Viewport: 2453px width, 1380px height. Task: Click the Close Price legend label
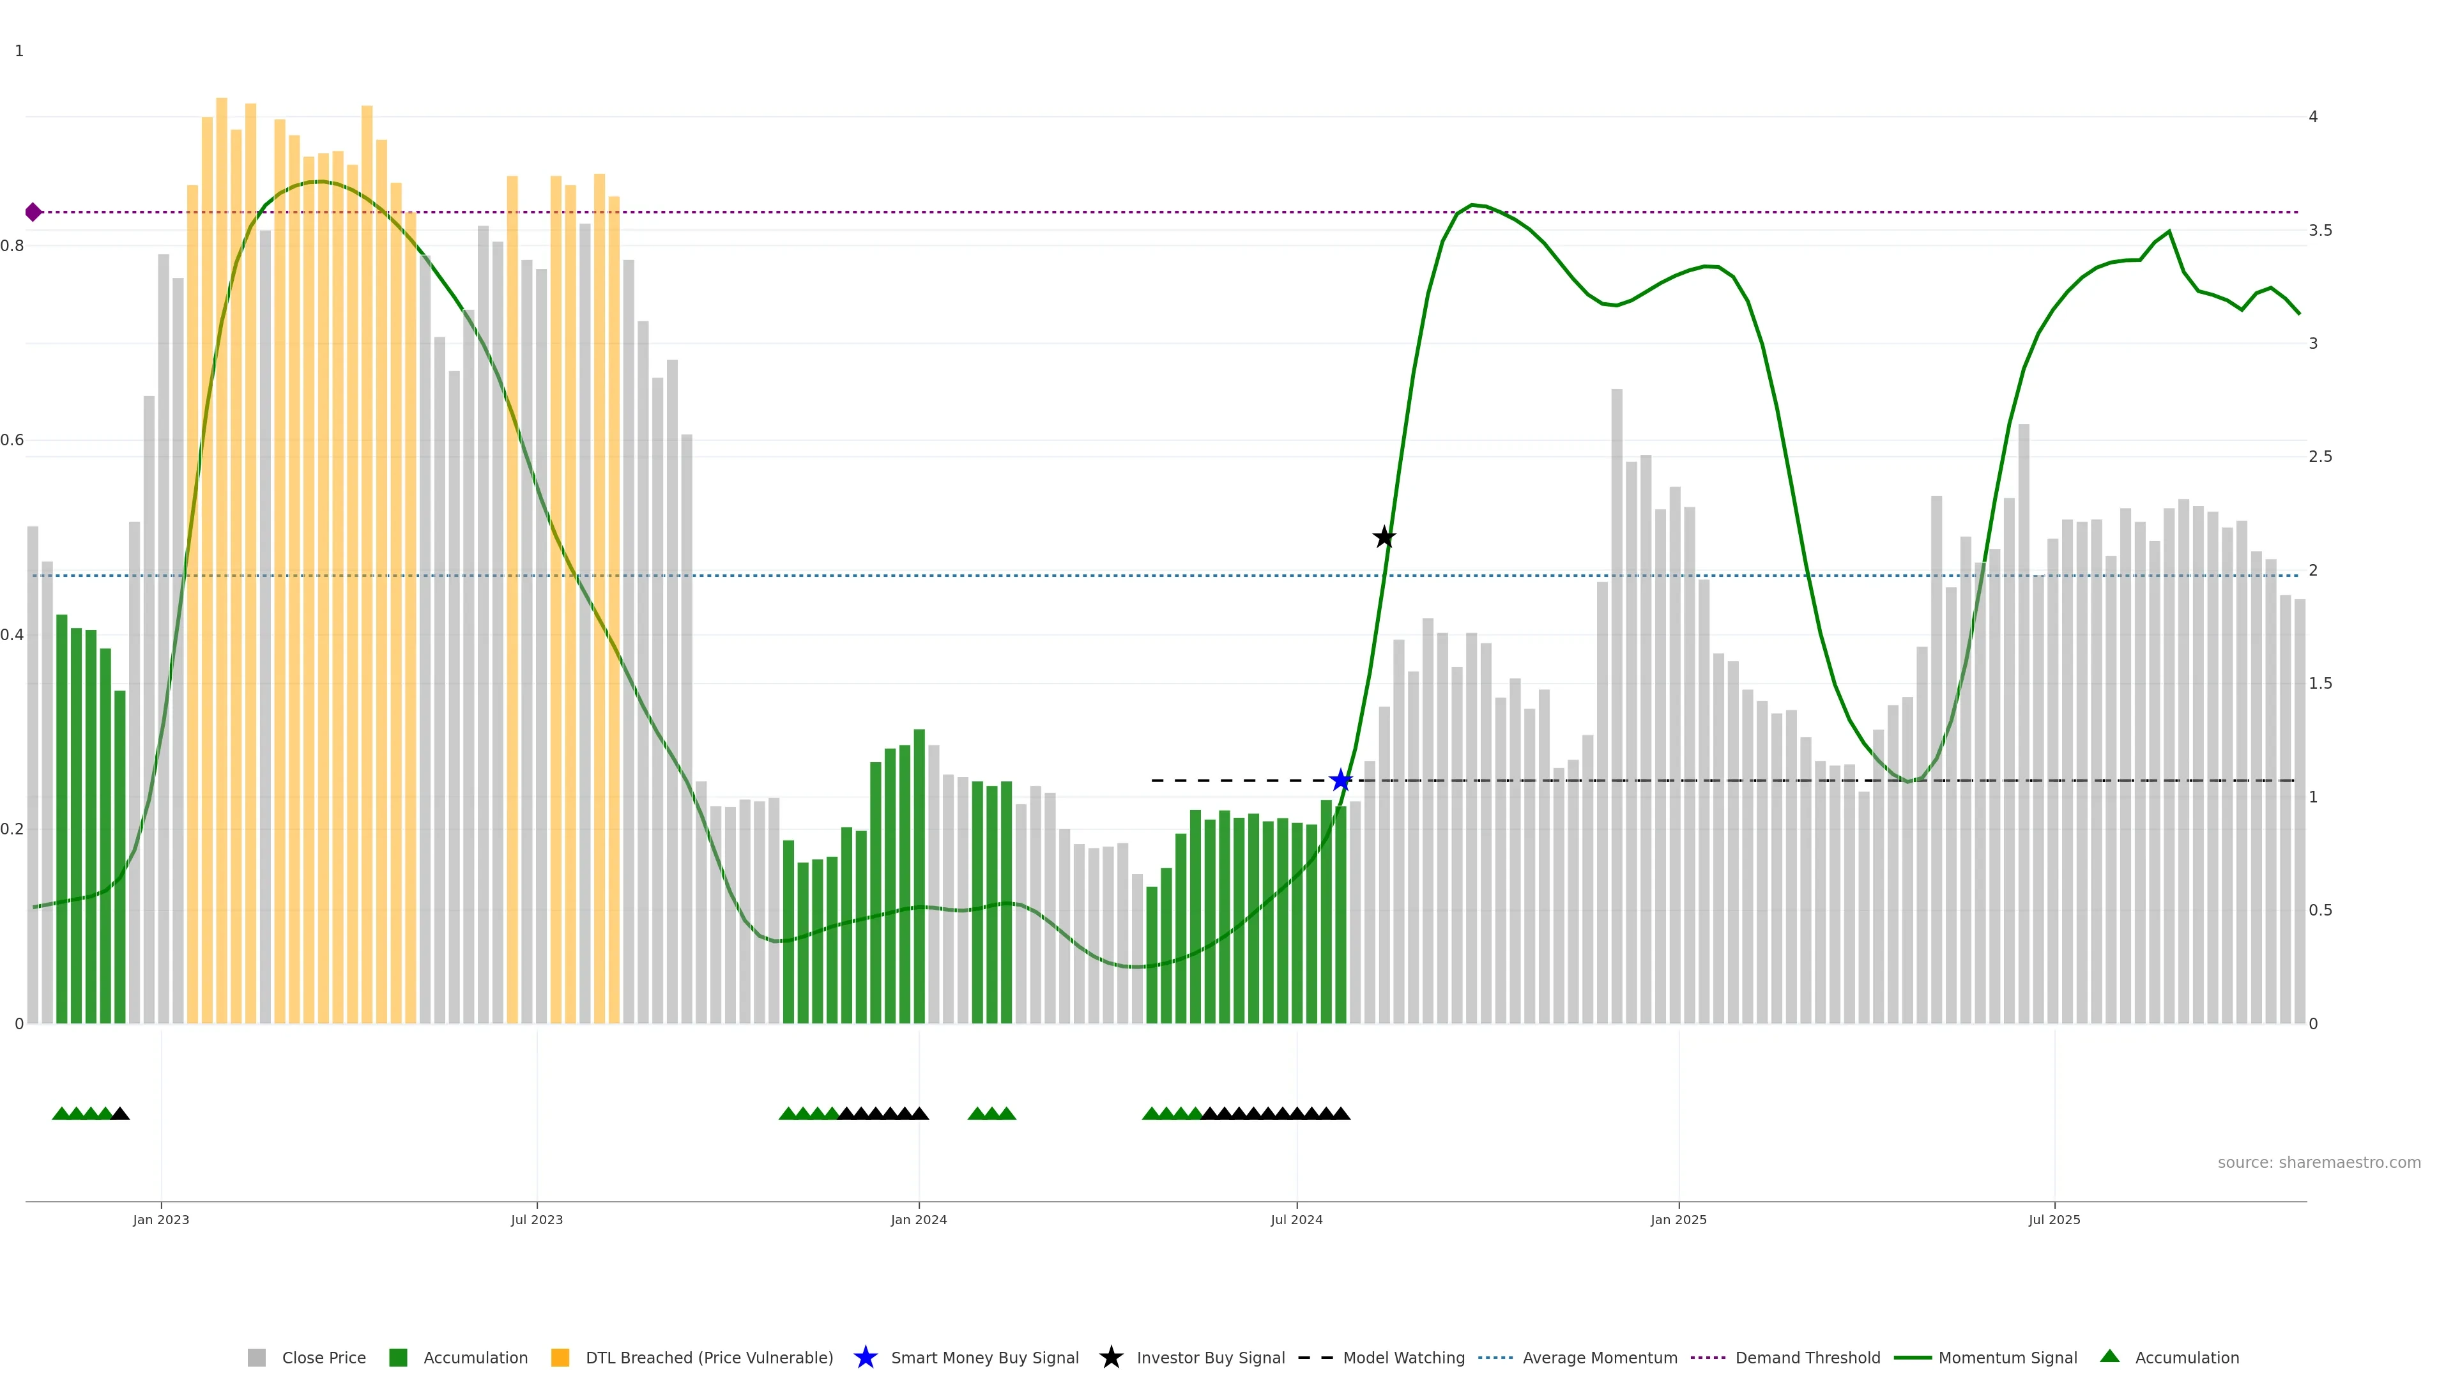324,1357
